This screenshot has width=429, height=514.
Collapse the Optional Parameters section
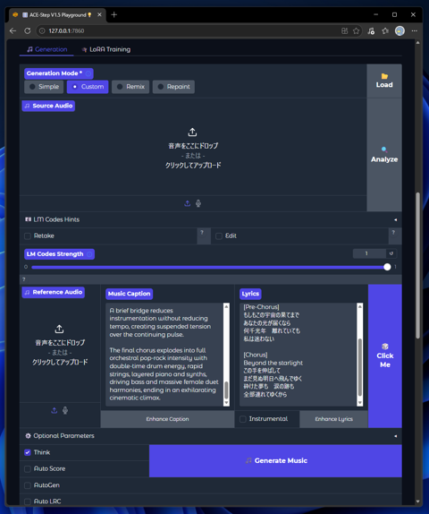395,436
